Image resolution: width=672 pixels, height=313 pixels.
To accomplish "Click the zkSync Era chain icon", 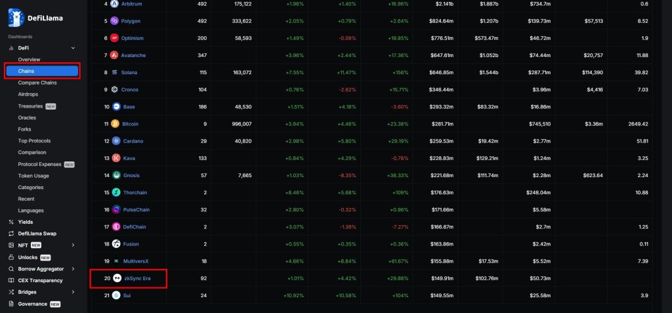I will click(x=117, y=278).
